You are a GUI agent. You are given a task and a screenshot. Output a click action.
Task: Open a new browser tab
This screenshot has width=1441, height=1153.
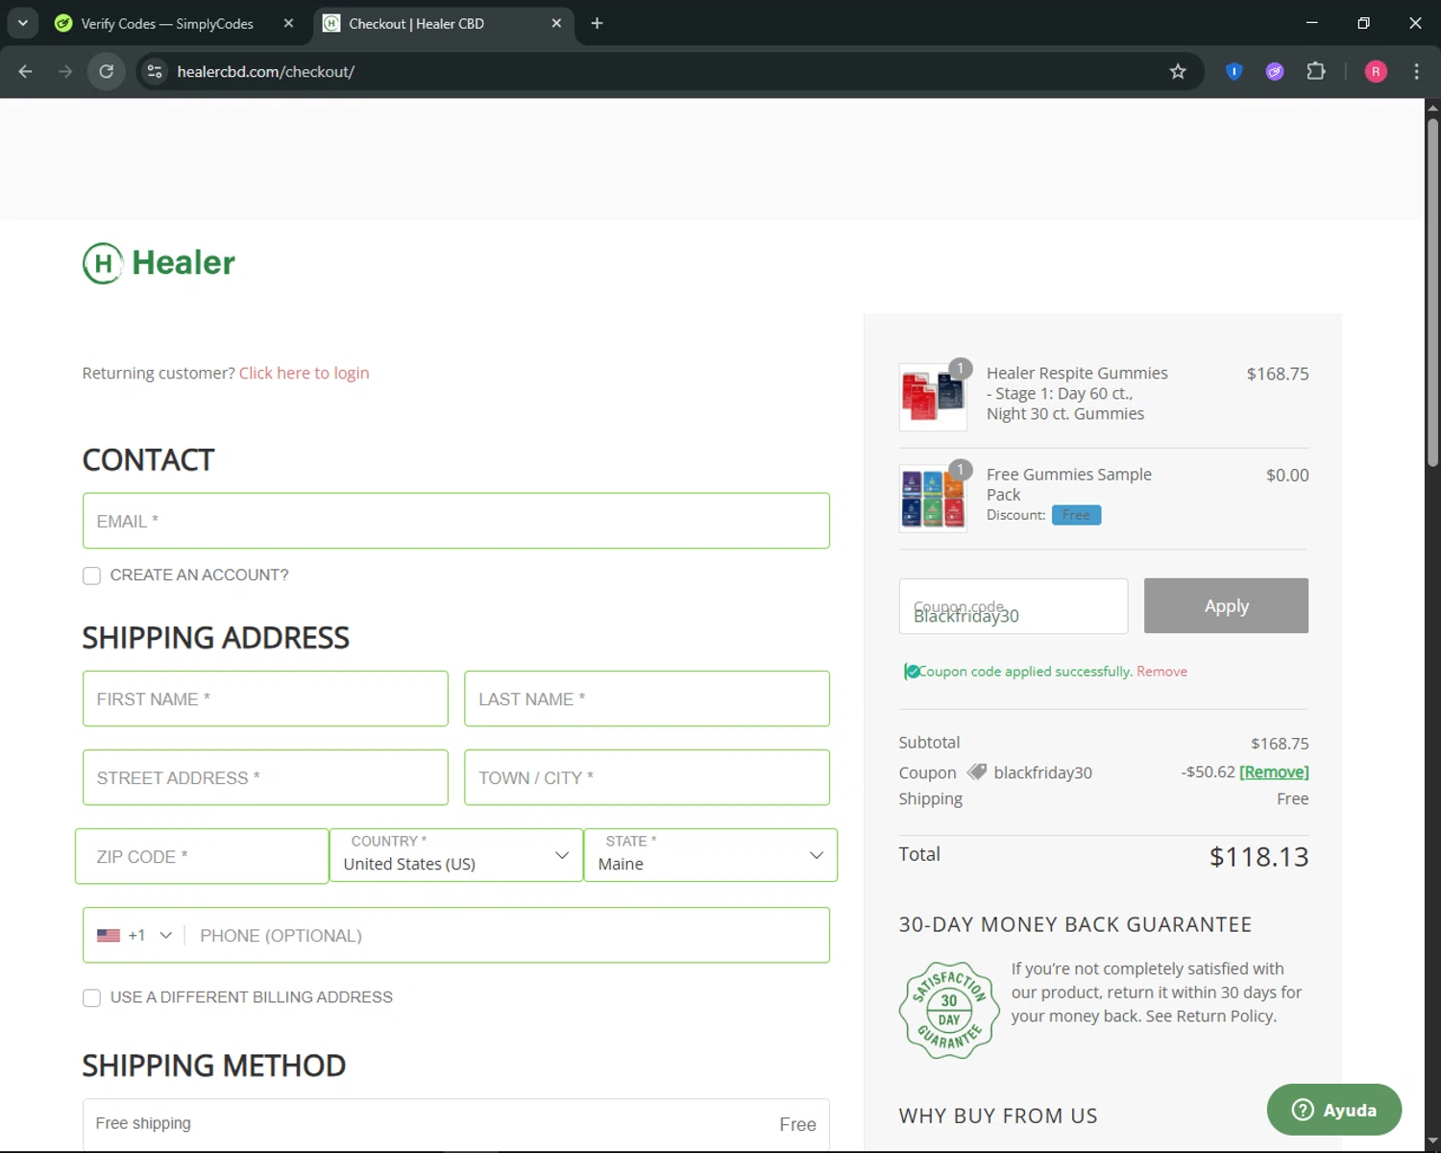point(597,23)
